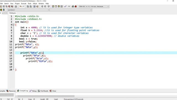Click the compile log horizontal scrollbar thumb

[x=46, y=96]
